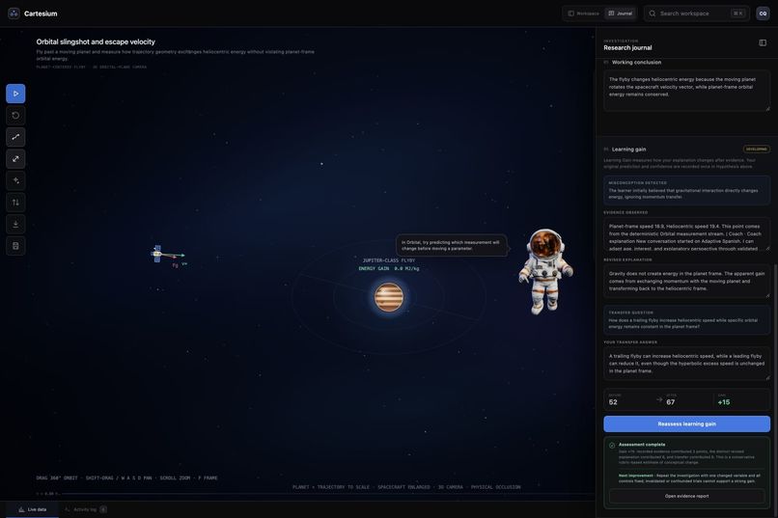Click the Developing status badge

coord(756,150)
